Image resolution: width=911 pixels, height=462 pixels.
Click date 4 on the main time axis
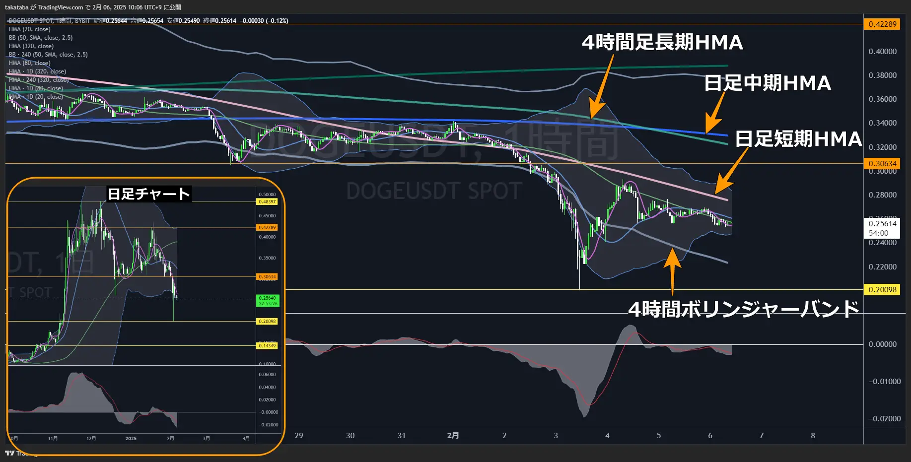pyautogui.click(x=607, y=436)
